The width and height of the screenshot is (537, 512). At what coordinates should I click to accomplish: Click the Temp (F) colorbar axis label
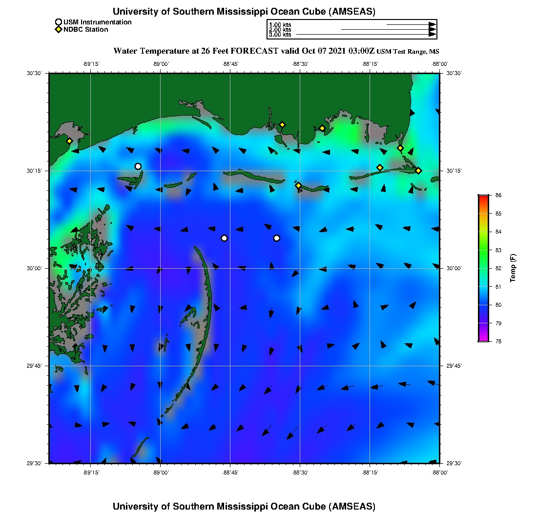(x=513, y=268)
